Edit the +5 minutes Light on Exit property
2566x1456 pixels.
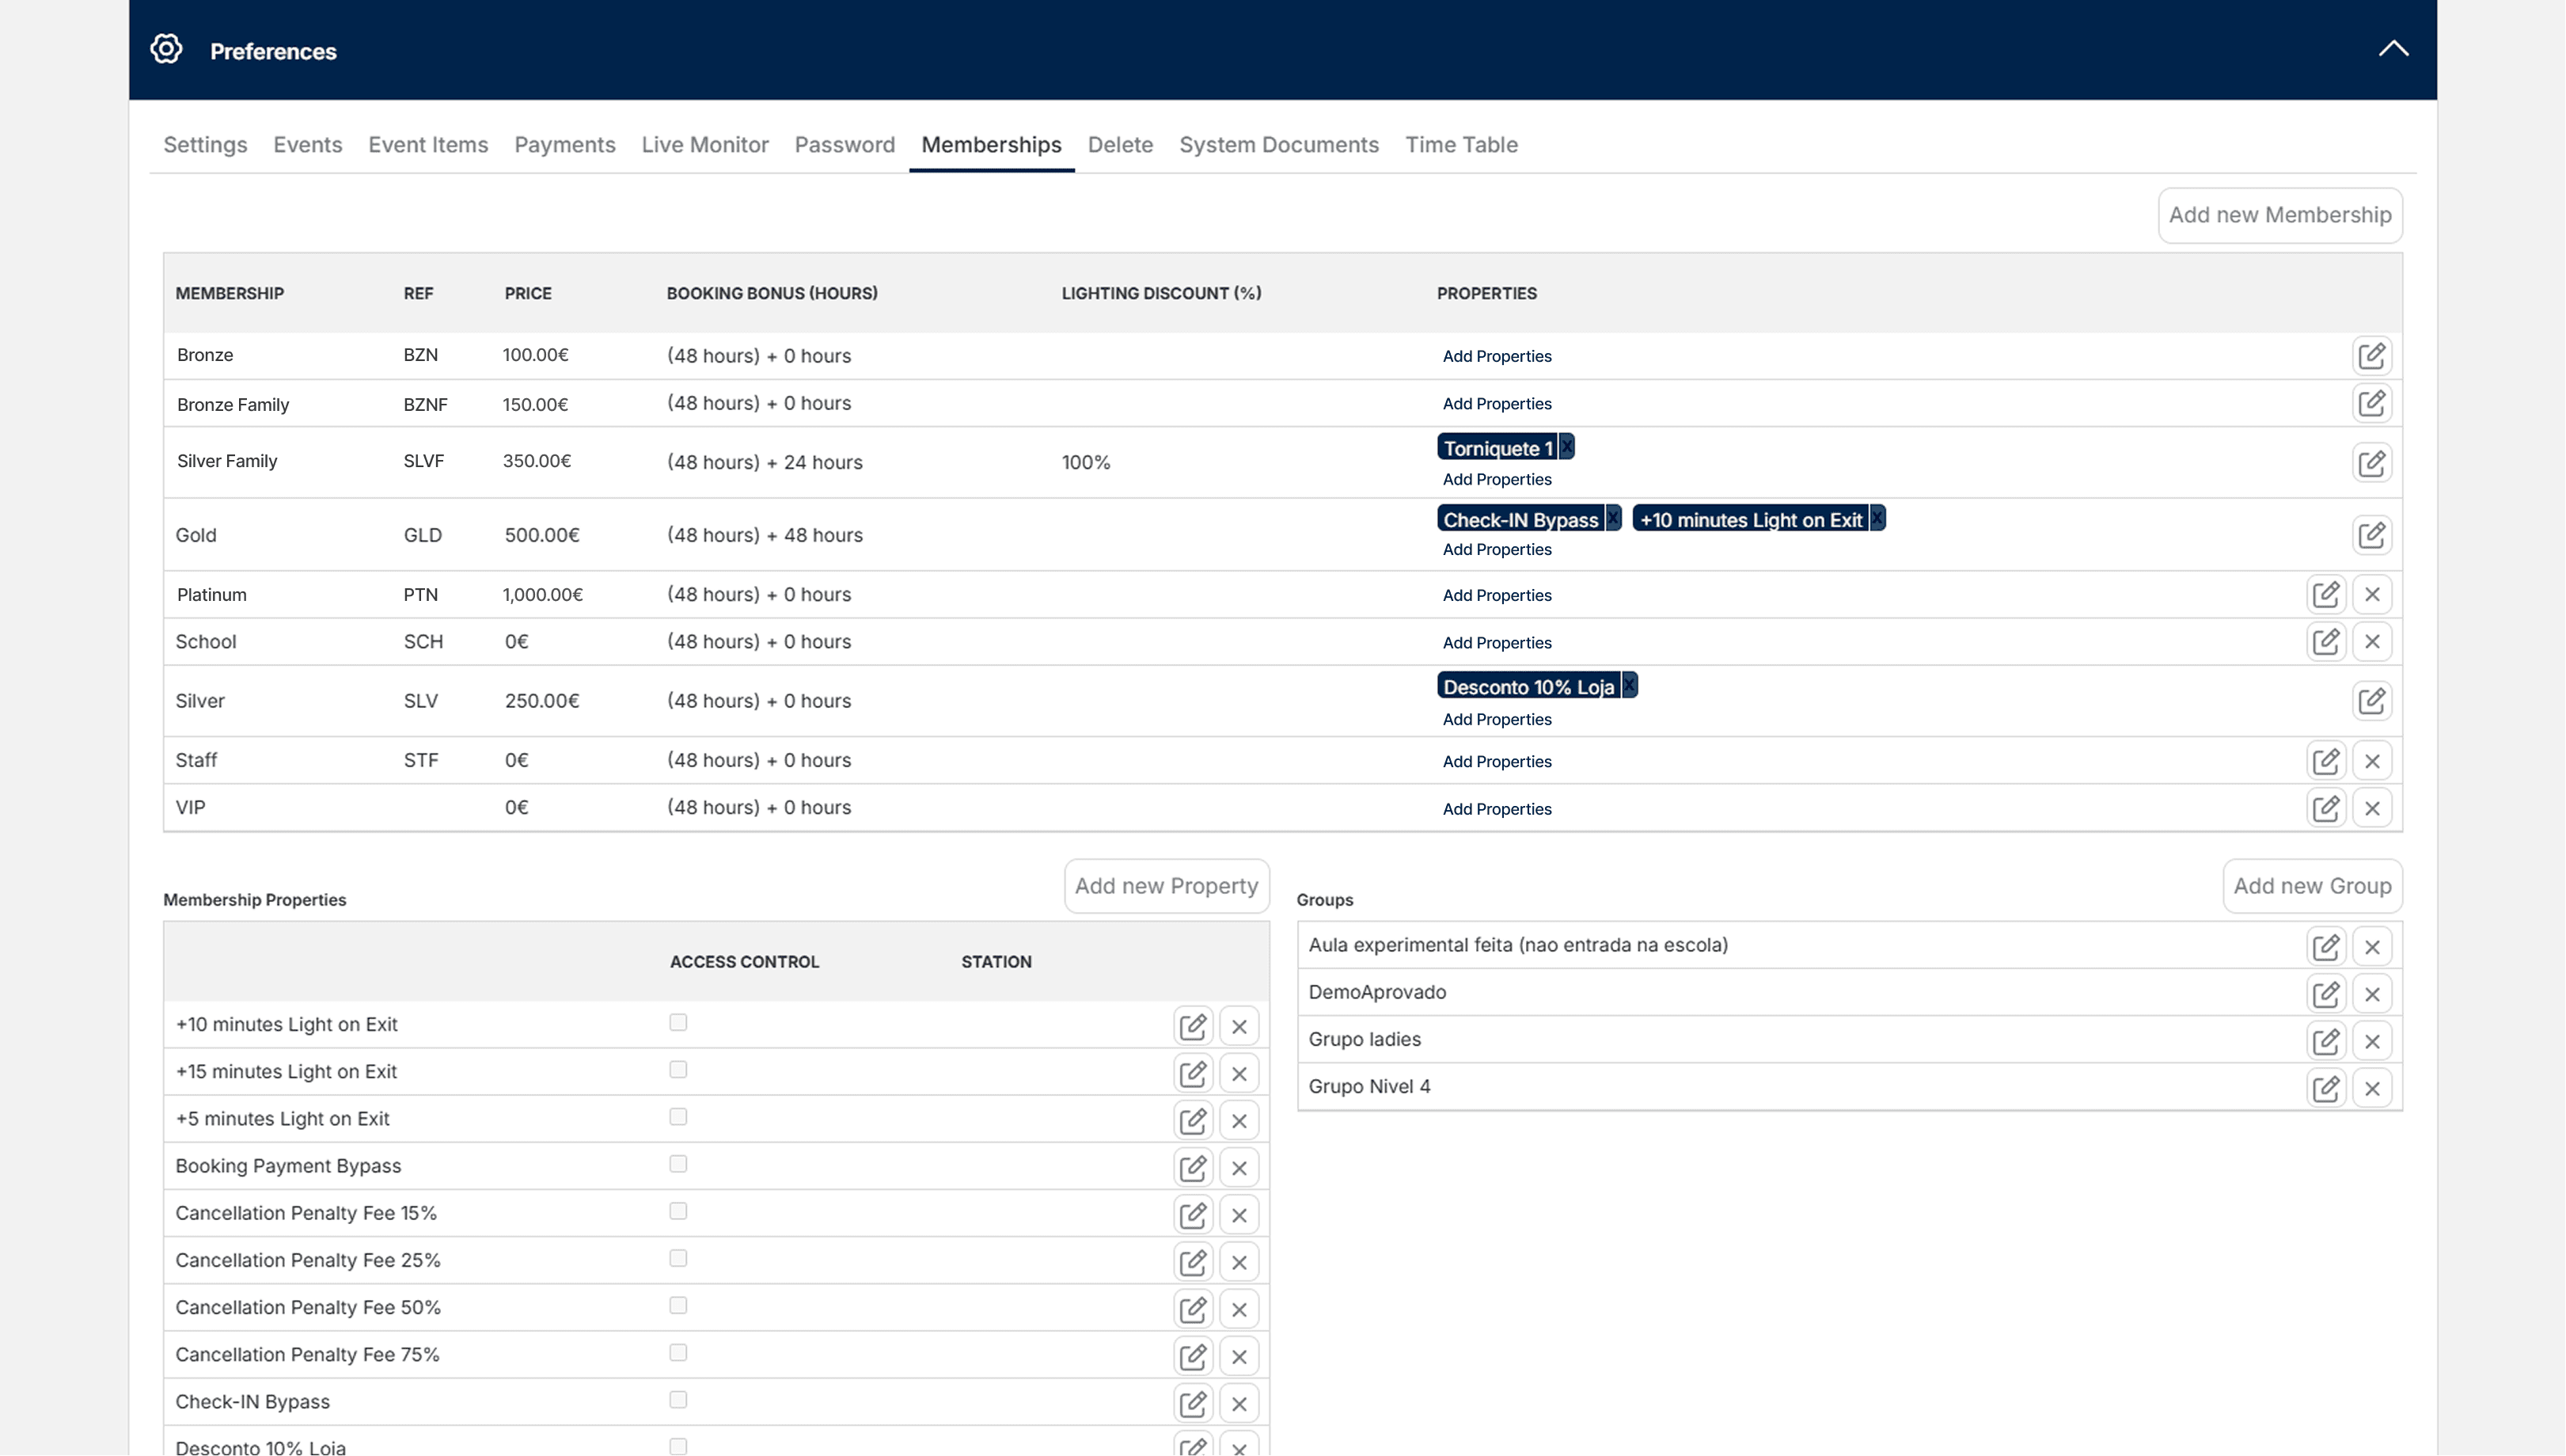tap(1193, 1120)
